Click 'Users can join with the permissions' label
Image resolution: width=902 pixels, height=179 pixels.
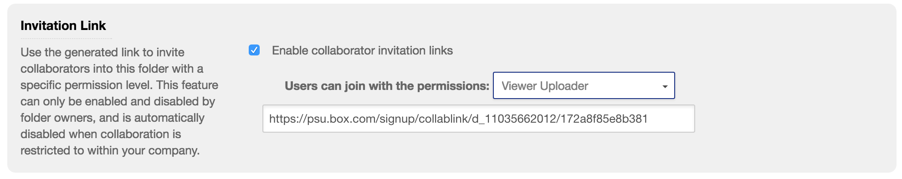click(387, 86)
